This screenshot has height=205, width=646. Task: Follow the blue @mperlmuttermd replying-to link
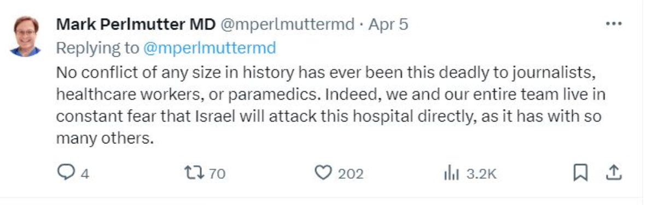pos(209,49)
